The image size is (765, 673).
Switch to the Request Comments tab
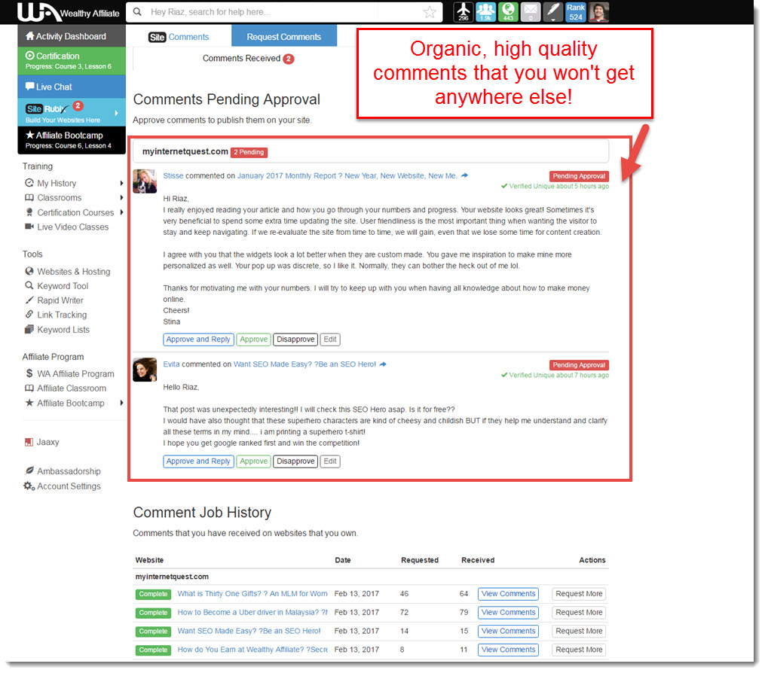[x=284, y=37]
